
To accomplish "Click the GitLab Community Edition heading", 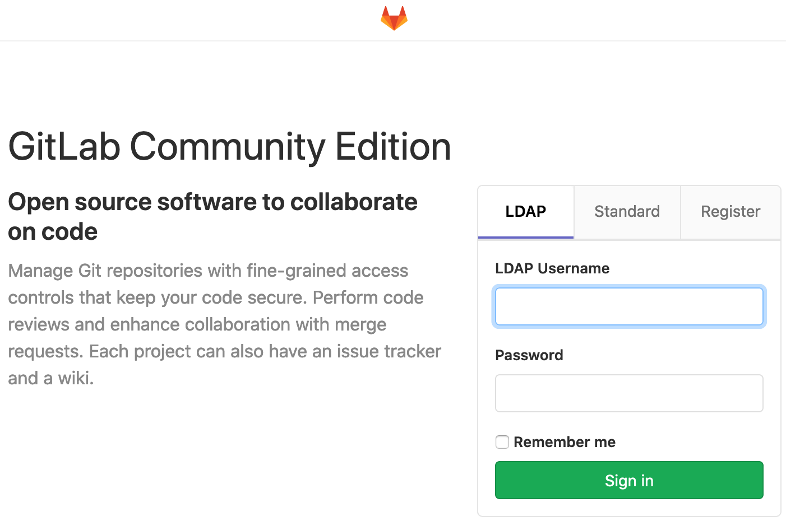I will pyautogui.click(x=229, y=147).
